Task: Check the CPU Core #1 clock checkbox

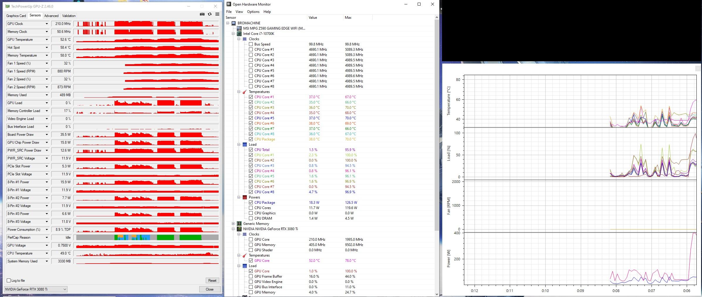Action: pos(251,50)
